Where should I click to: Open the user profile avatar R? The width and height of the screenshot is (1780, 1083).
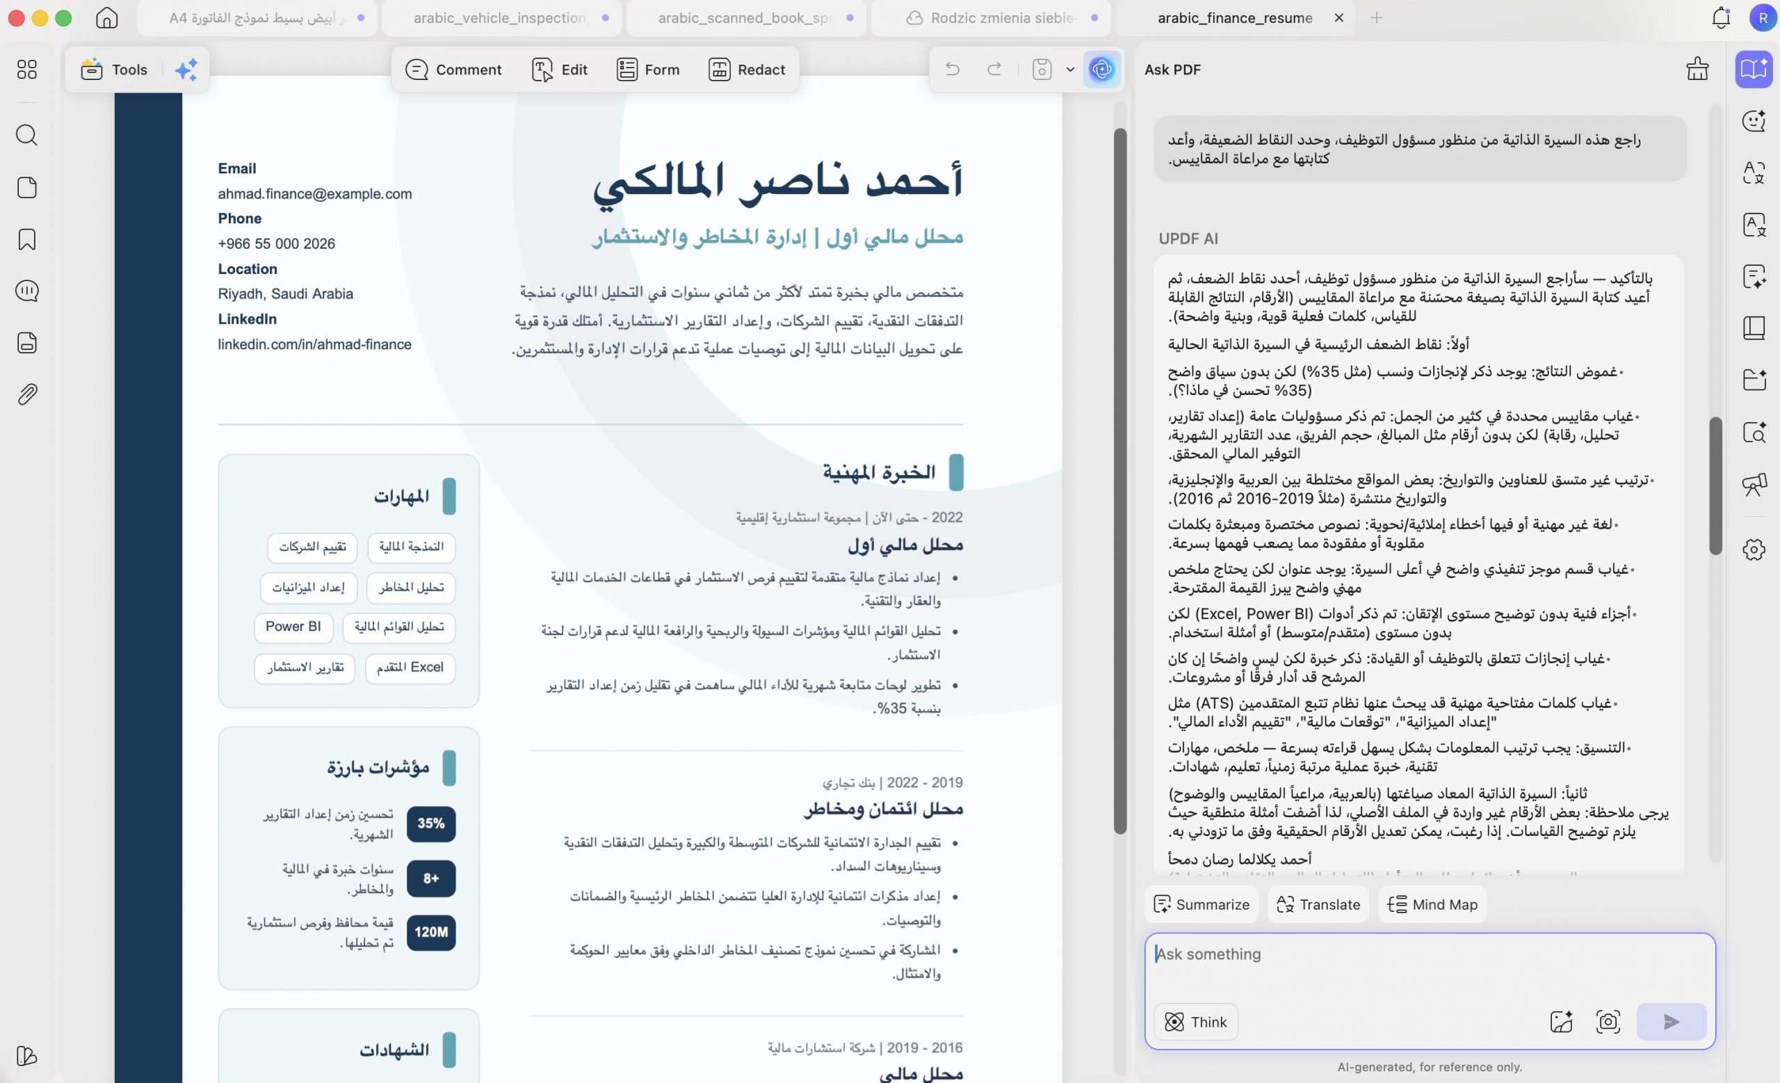click(x=1763, y=17)
